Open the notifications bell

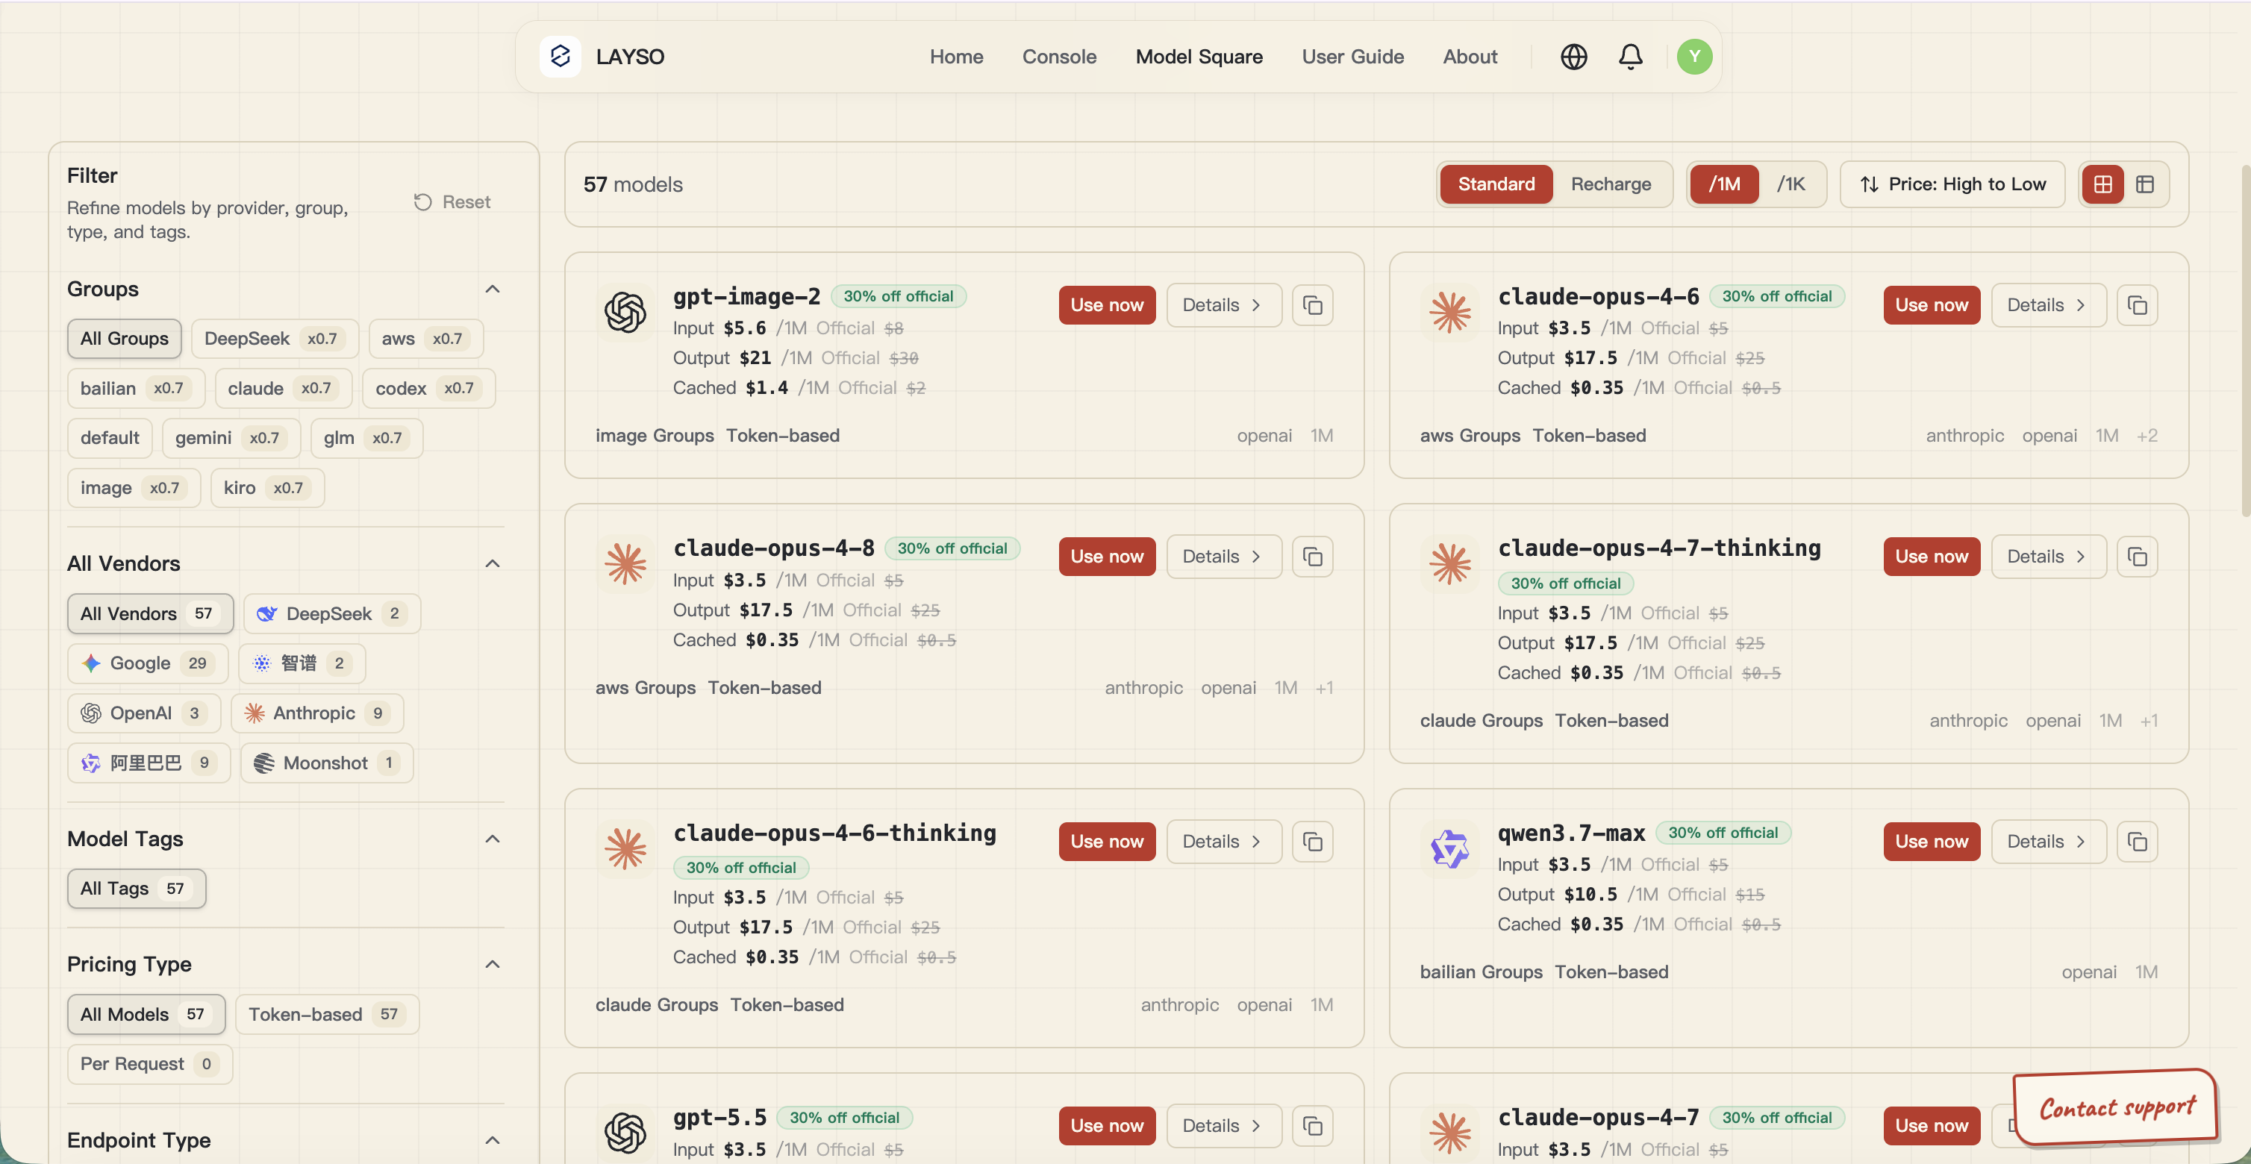coord(1631,57)
